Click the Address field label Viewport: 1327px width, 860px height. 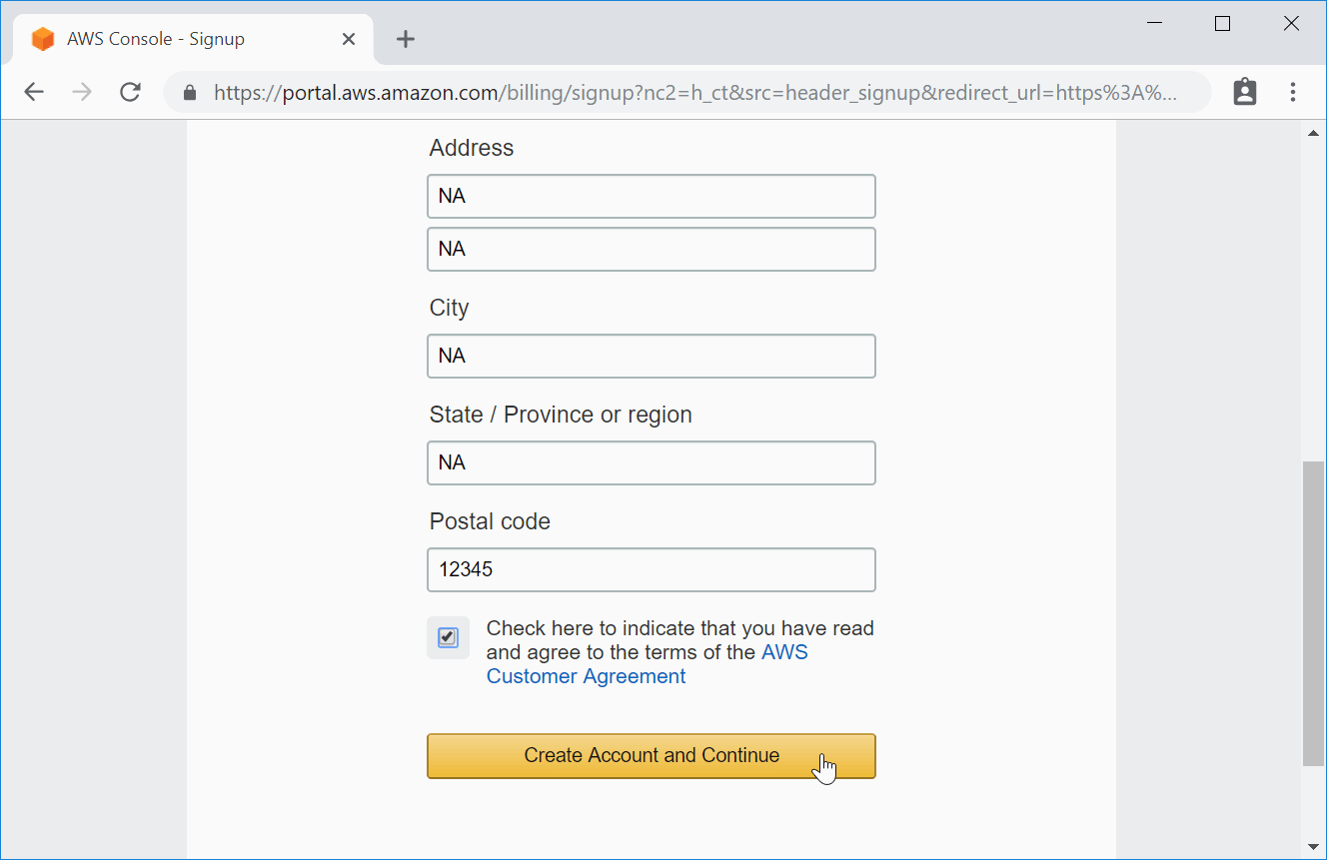click(x=472, y=148)
